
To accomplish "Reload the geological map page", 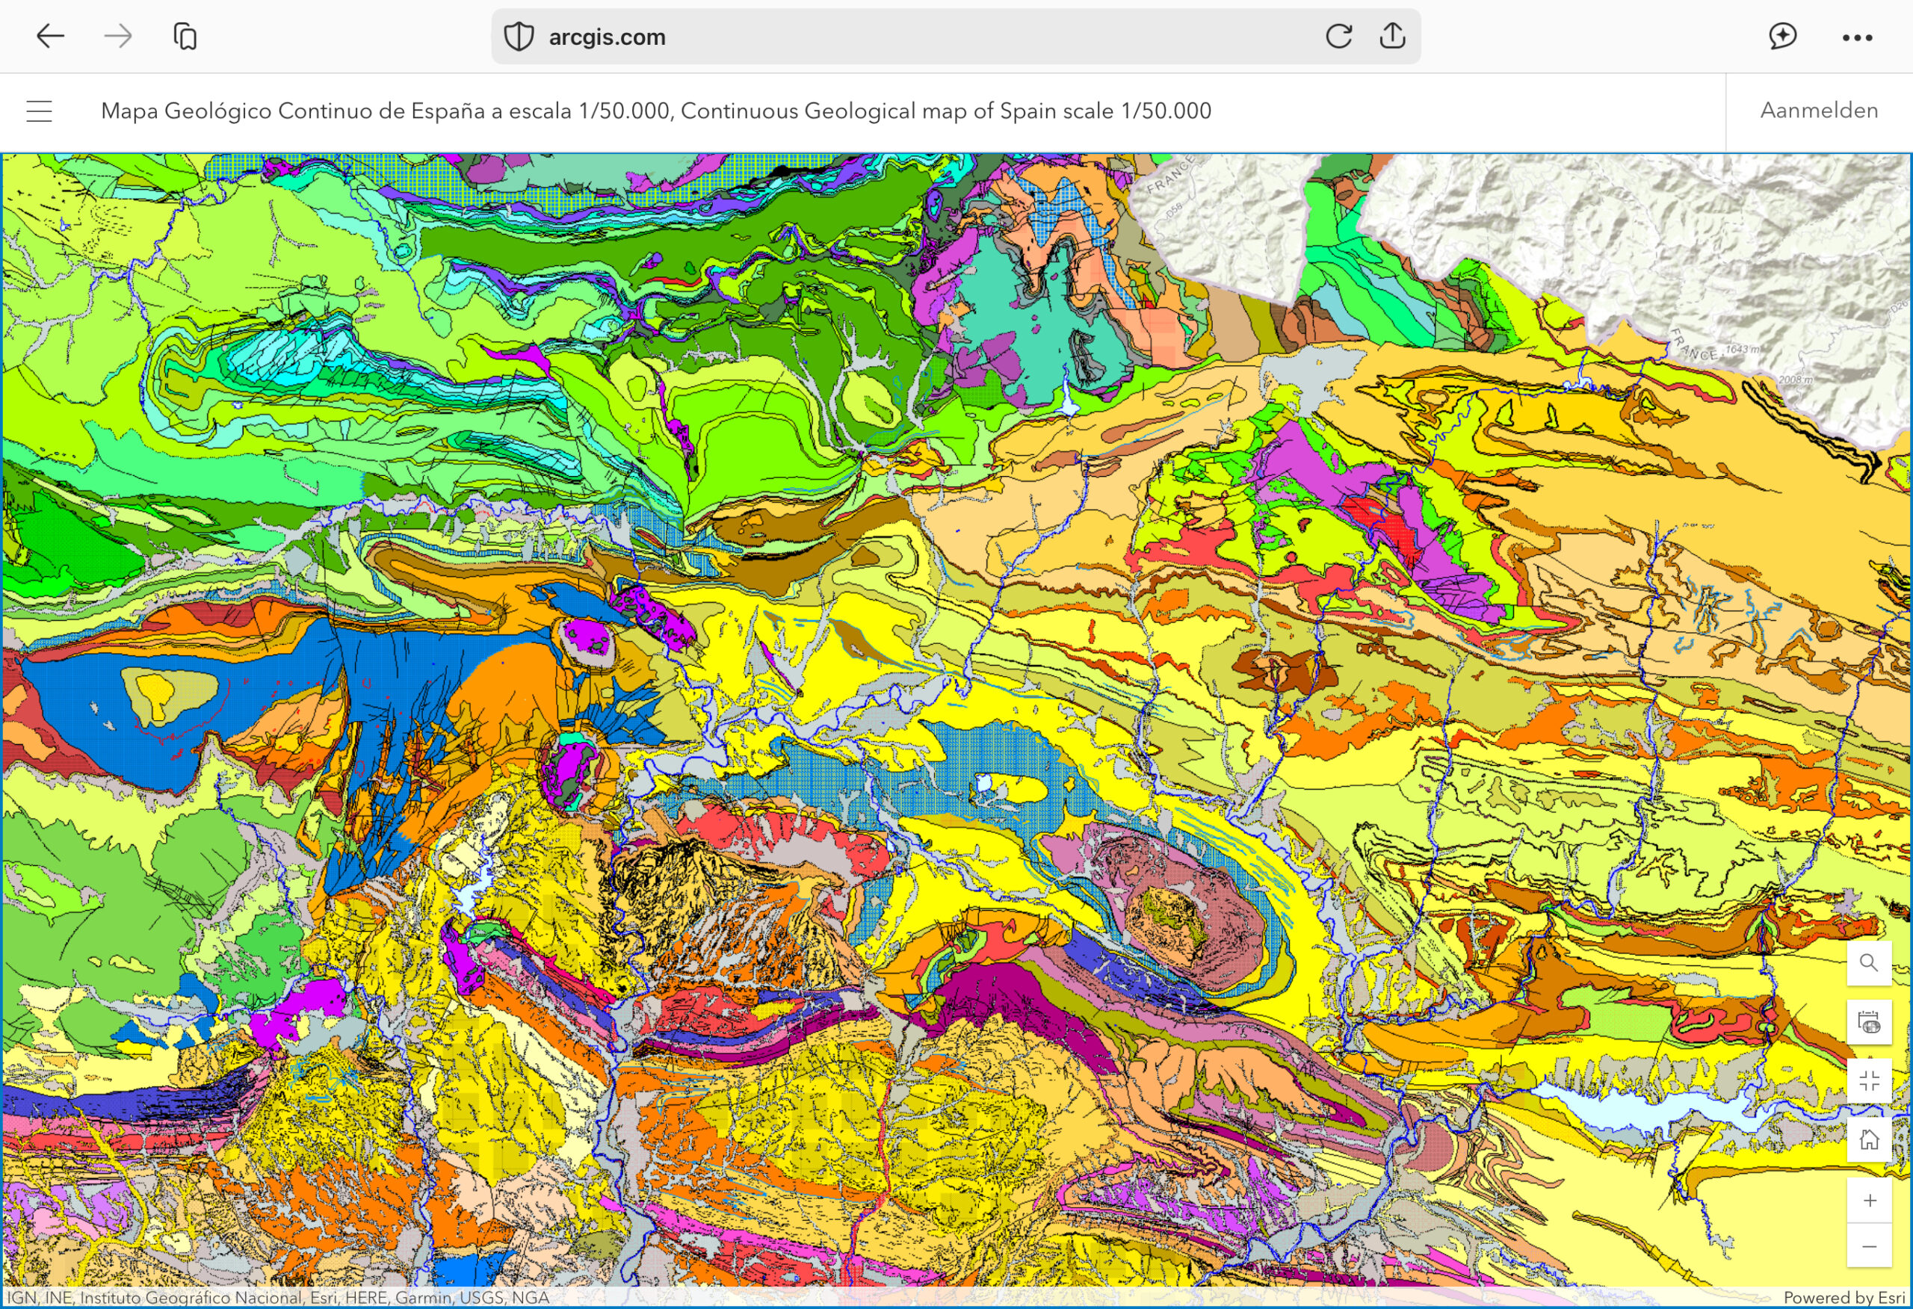I will click(1339, 36).
